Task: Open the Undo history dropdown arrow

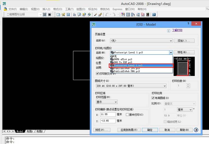Action: pos(110,14)
